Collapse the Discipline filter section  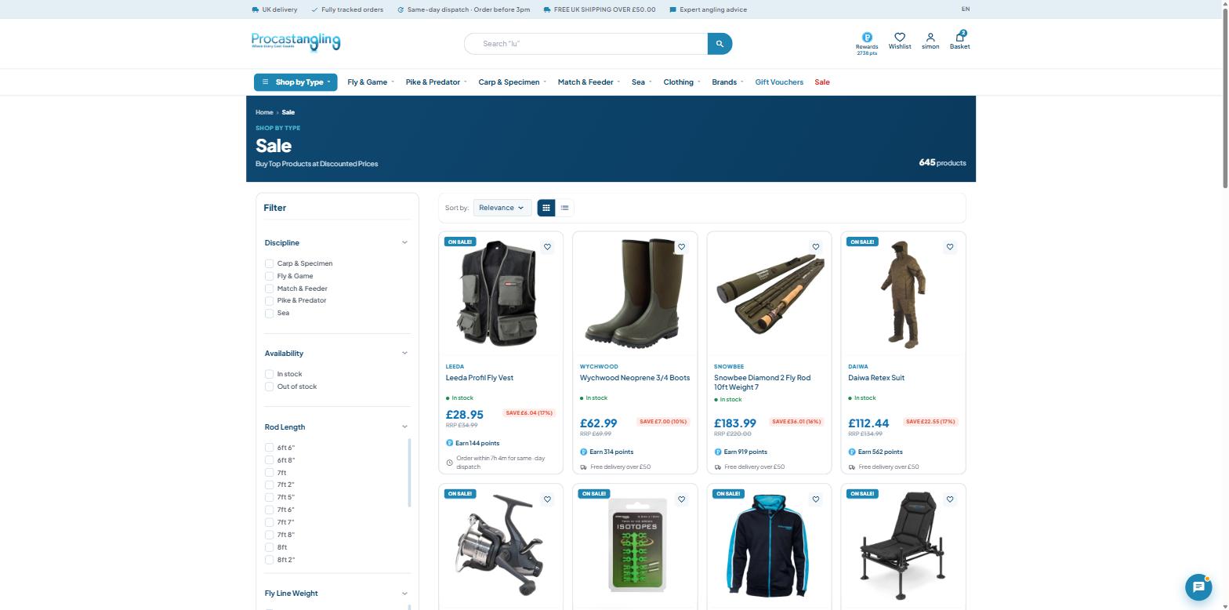[404, 243]
